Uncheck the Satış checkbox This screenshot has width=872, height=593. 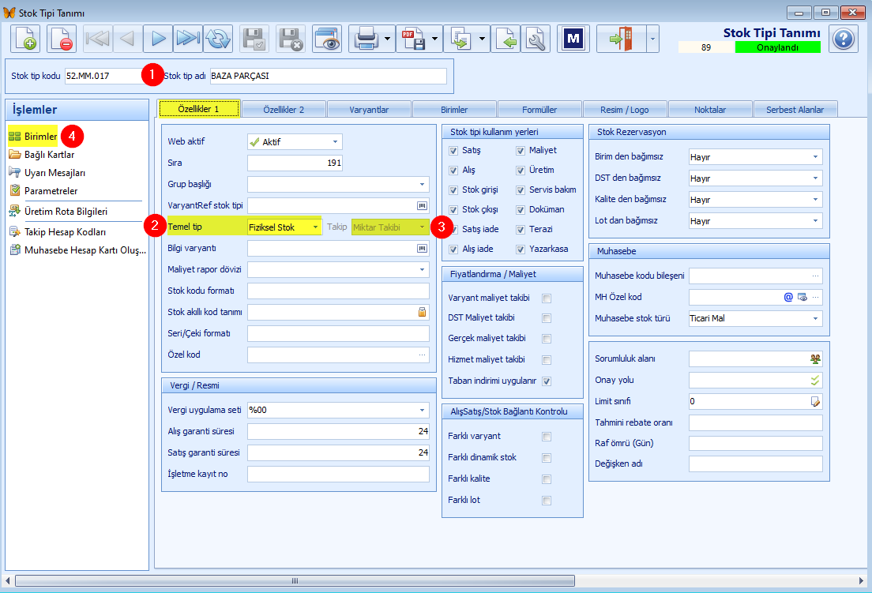point(453,151)
